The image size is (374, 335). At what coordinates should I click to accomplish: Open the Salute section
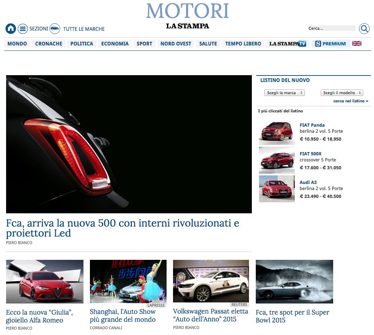click(x=208, y=44)
